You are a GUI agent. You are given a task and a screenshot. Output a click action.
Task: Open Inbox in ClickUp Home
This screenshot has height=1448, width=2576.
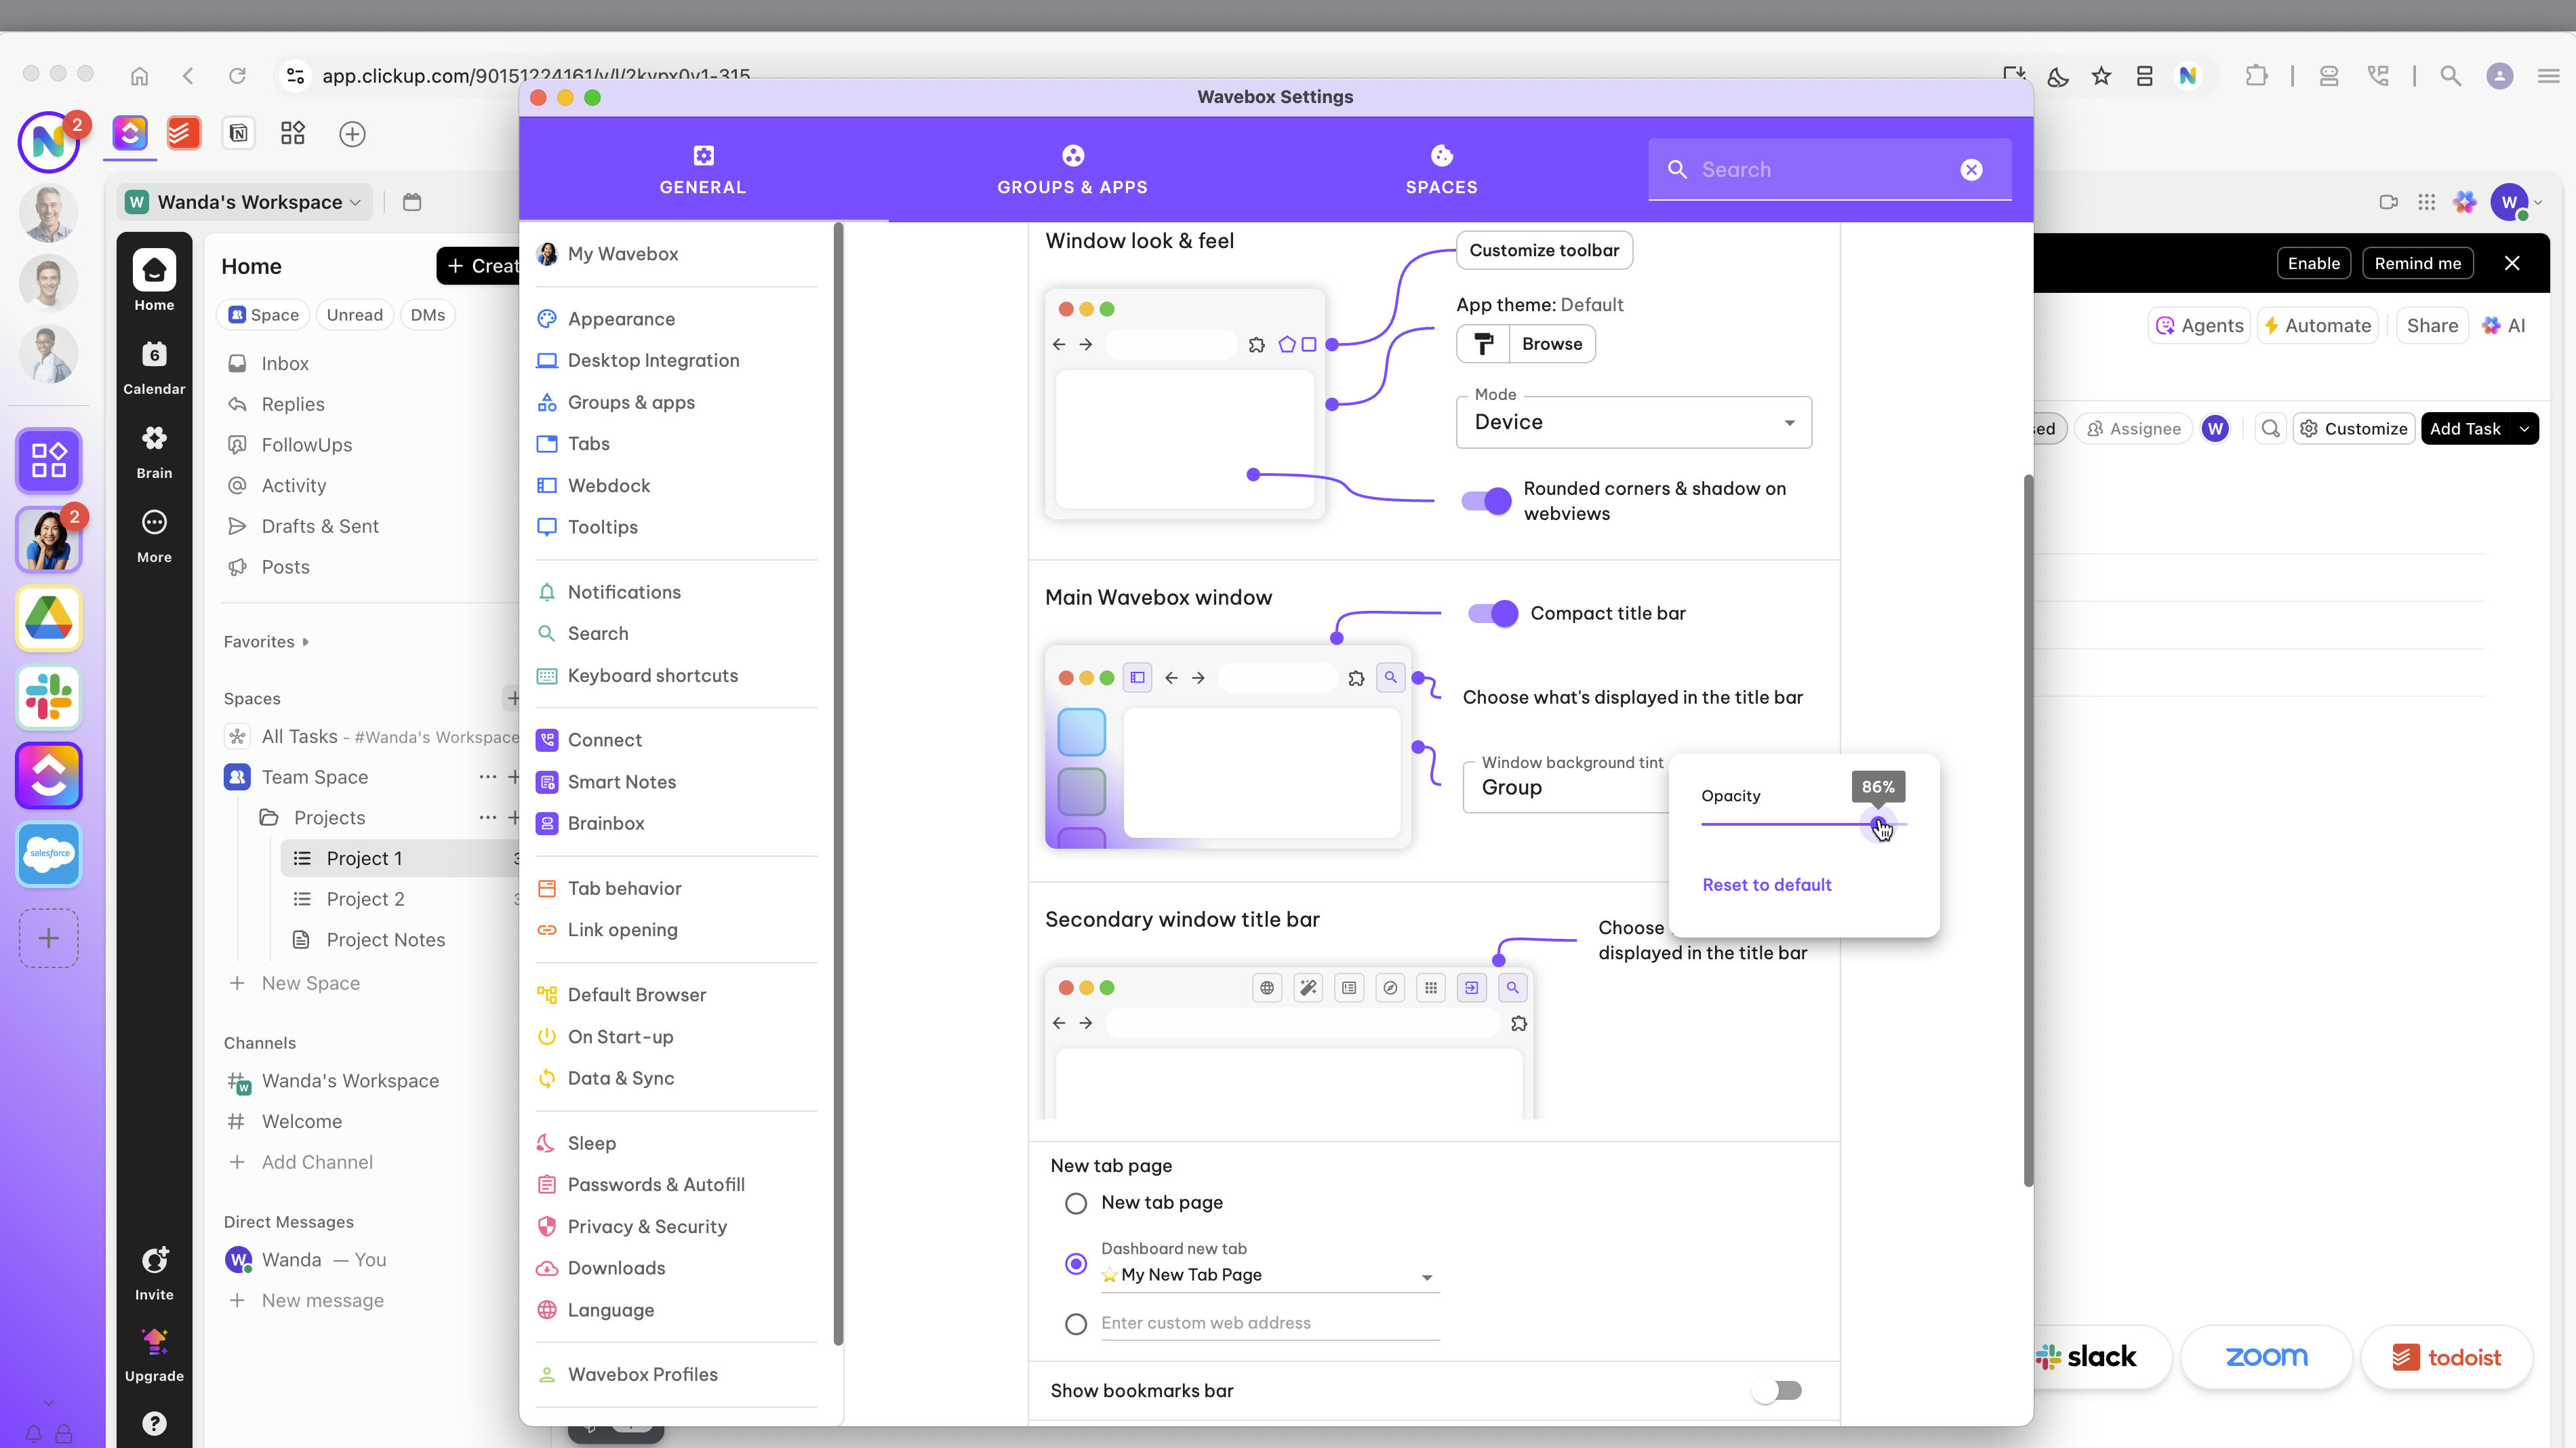pos(285,364)
